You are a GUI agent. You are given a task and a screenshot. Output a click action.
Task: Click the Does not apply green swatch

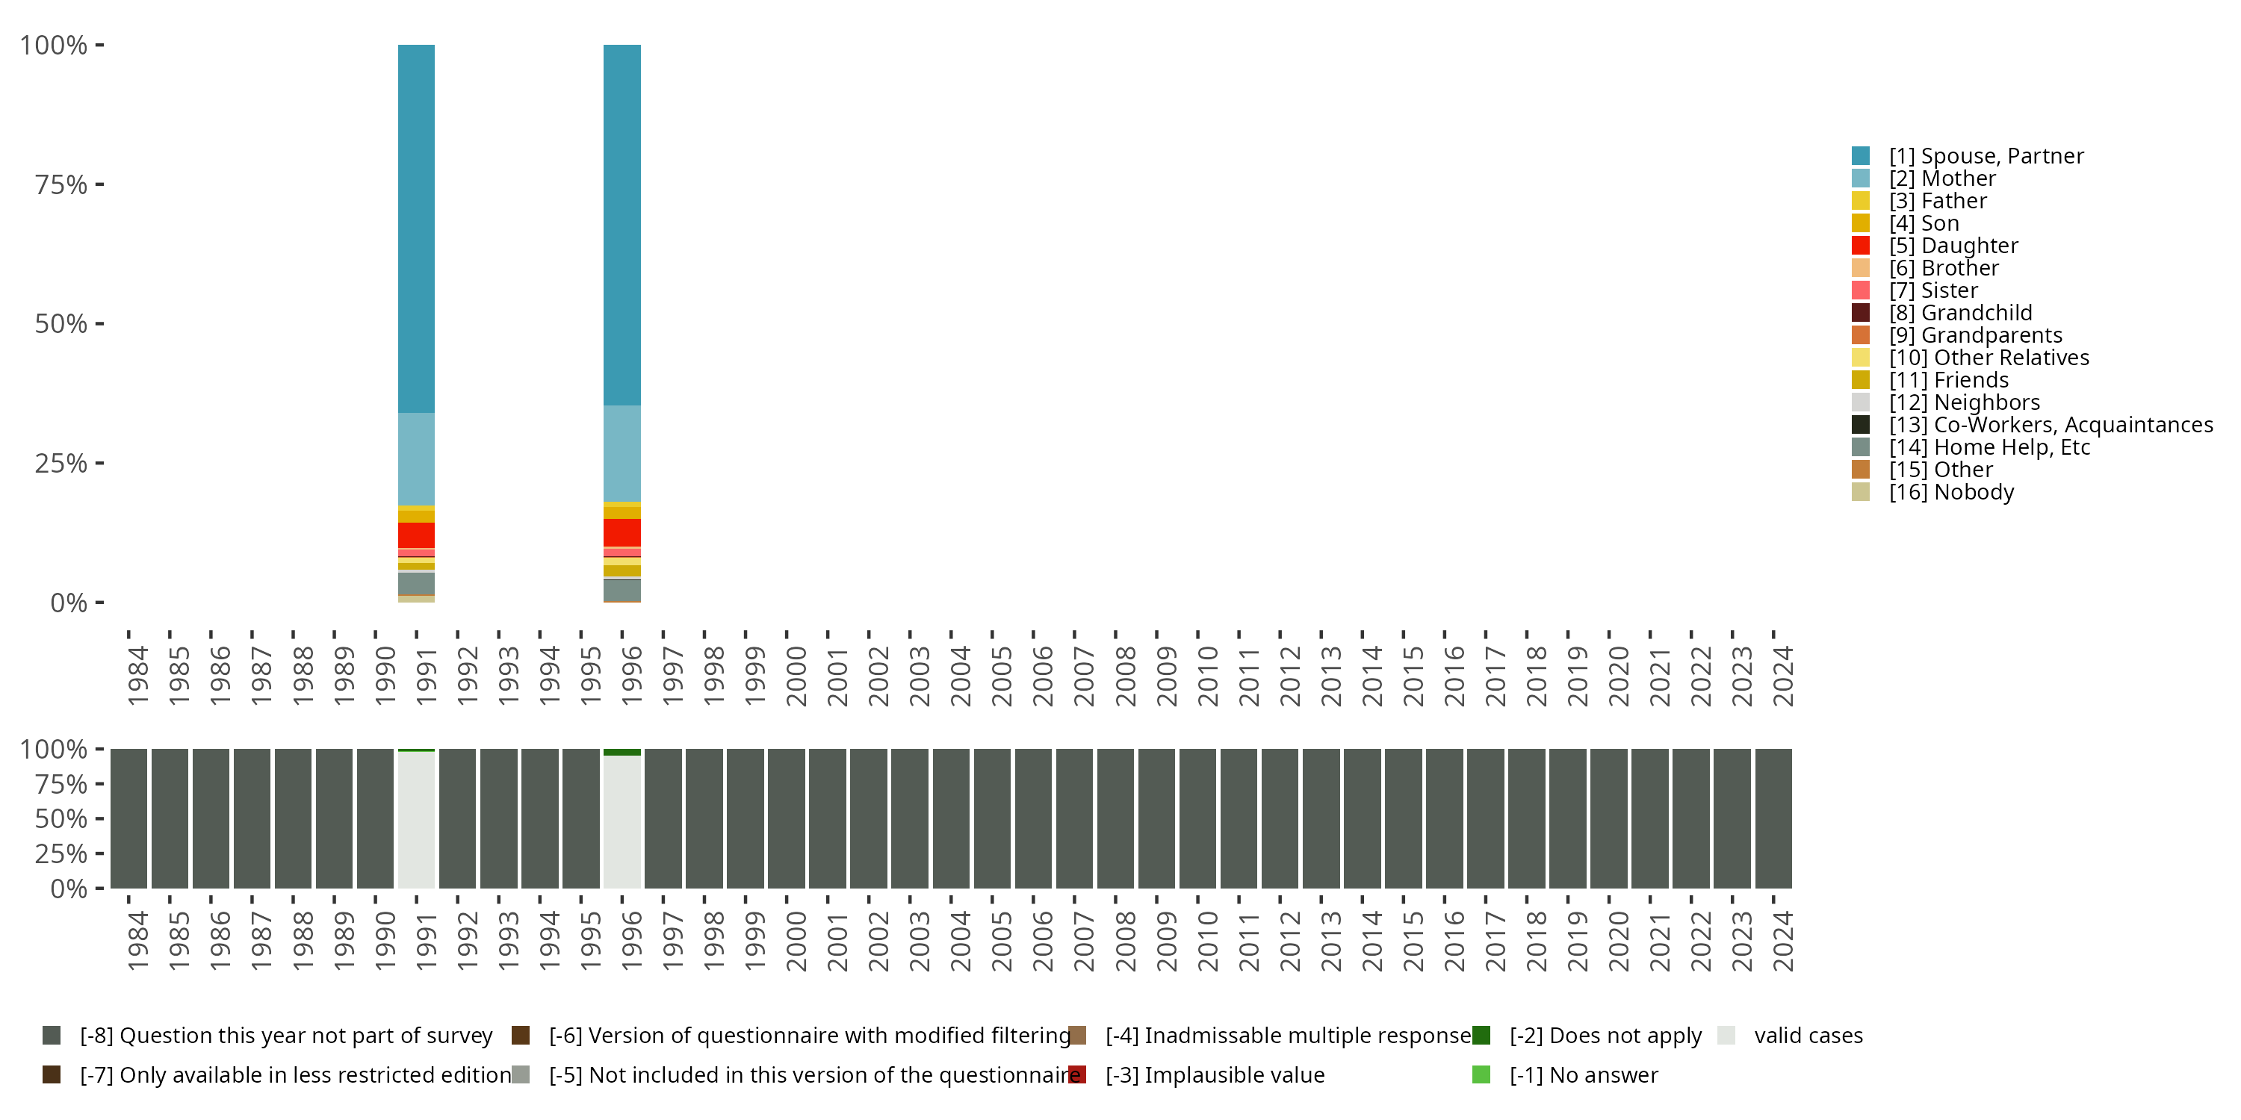click(1481, 1035)
